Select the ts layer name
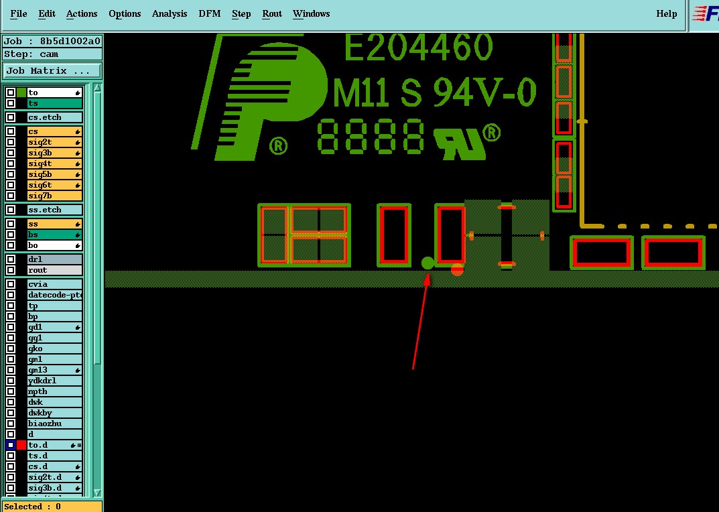719x512 pixels. (x=54, y=103)
